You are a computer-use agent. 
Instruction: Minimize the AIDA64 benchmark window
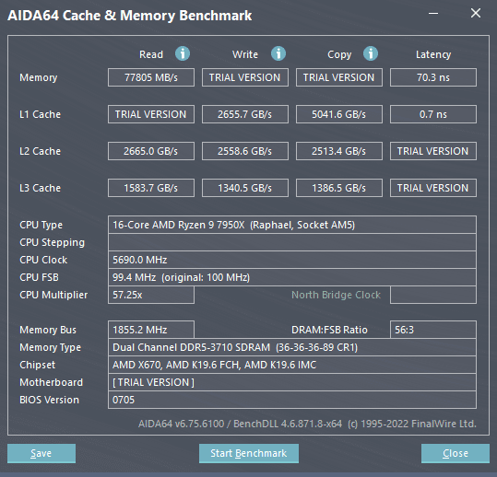(433, 13)
